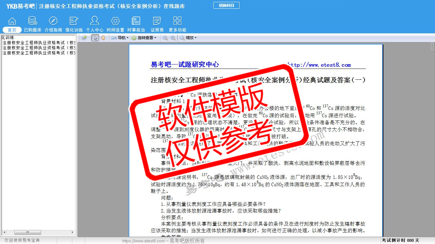
Task: Click the document vertical scrollbar thumb
Action: click(x=432, y=46)
